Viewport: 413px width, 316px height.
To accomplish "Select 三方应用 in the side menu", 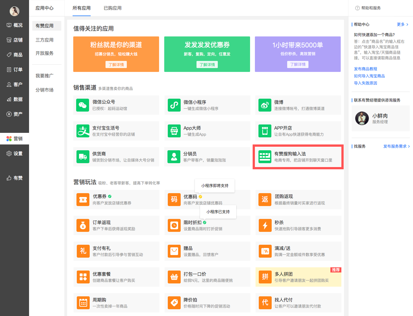I will point(45,40).
